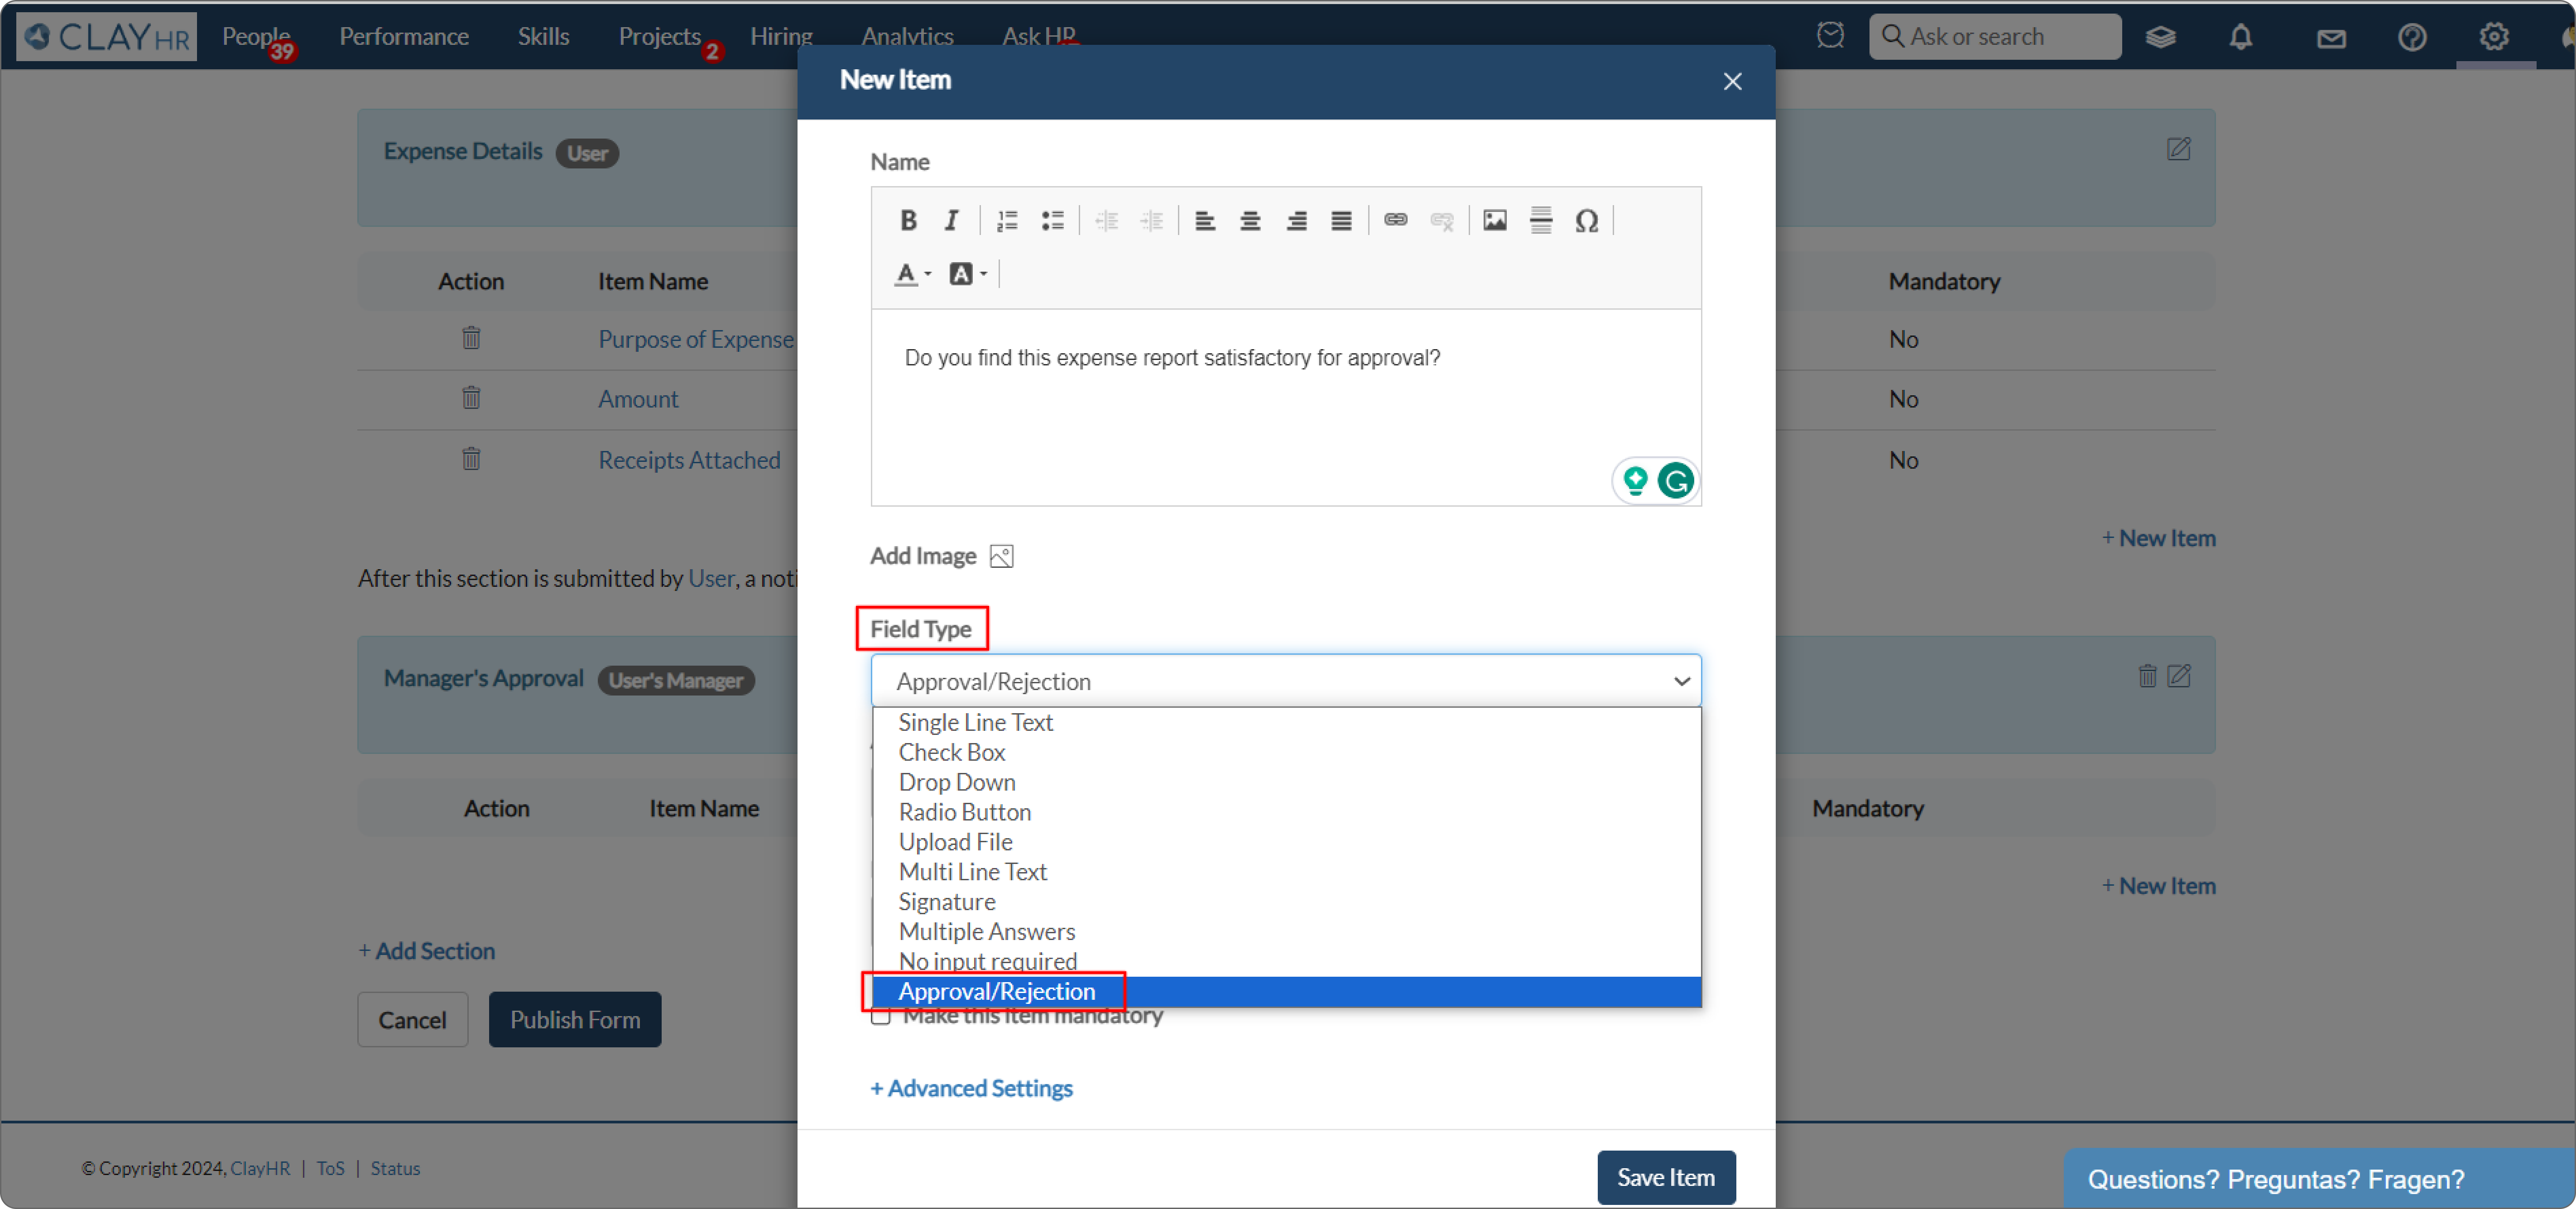Toggle Make this item mandatory checkbox
This screenshot has width=2576, height=1209.
pyautogui.click(x=881, y=1017)
